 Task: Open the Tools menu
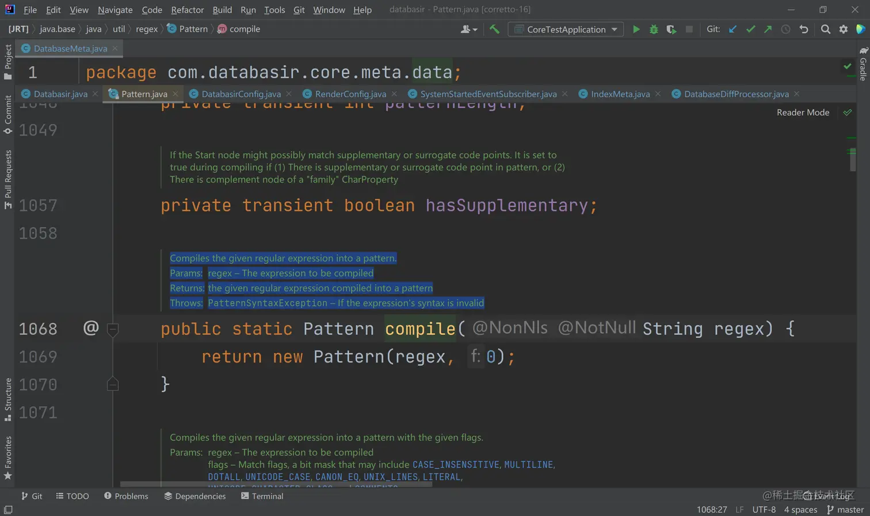(x=274, y=10)
